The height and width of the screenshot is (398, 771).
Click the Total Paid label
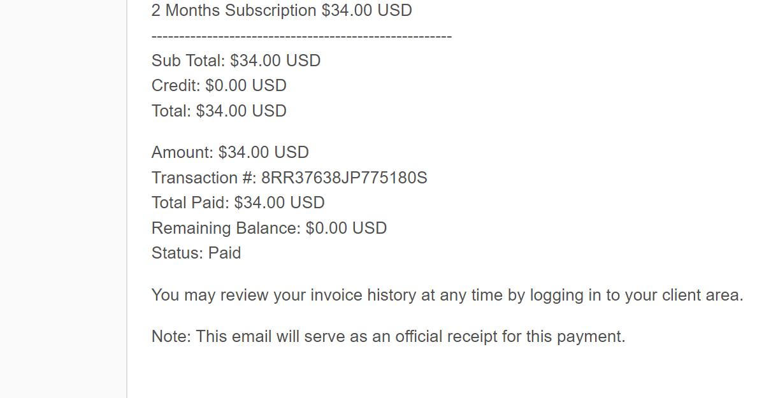click(x=191, y=203)
